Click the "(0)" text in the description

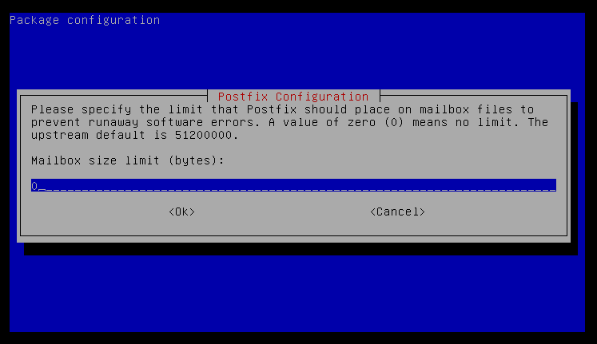click(x=394, y=122)
